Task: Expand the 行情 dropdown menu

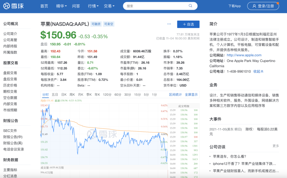Action: pyautogui.click(x=93, y=6)
